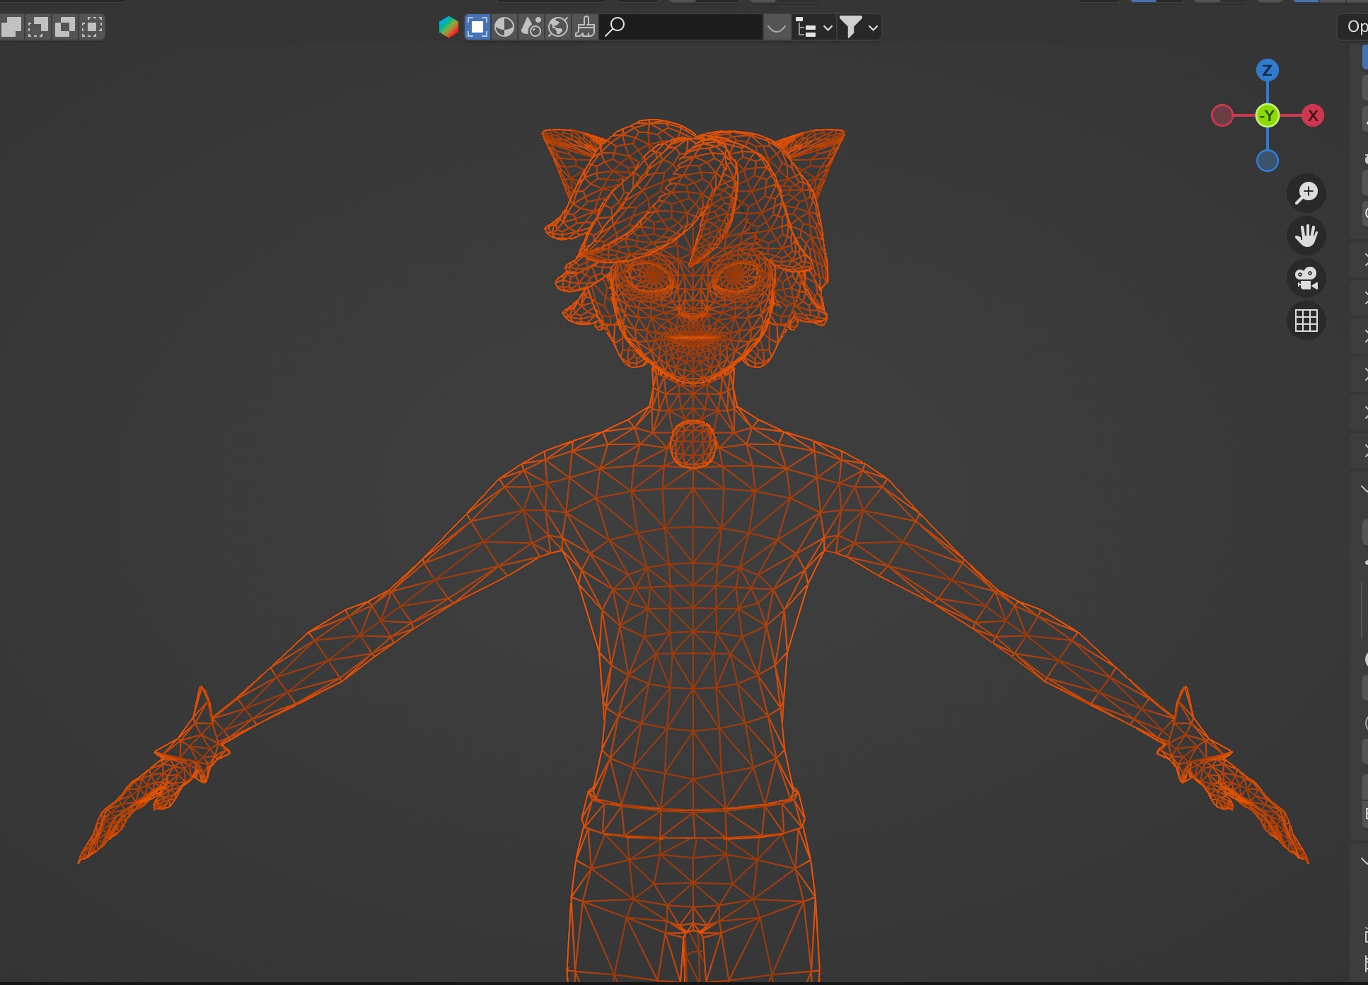Open the funnel filter dropdown

[x=859, y=28]
